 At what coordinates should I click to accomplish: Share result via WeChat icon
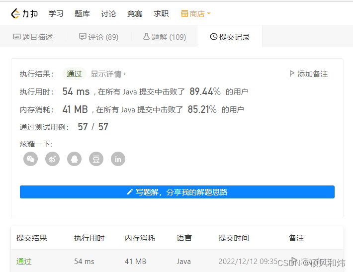[30, 159]
